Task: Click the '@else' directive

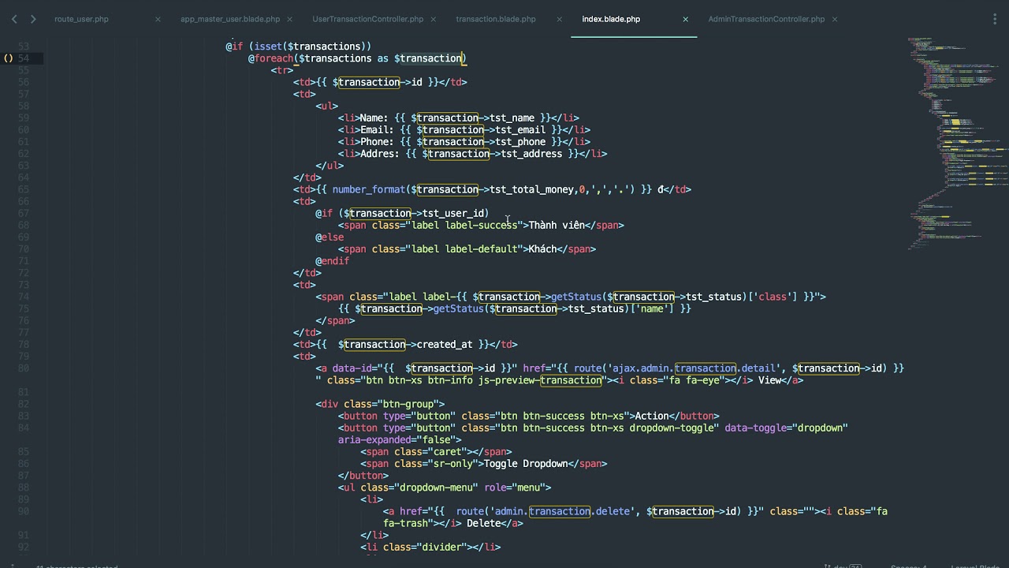Action: pos(330,237)
